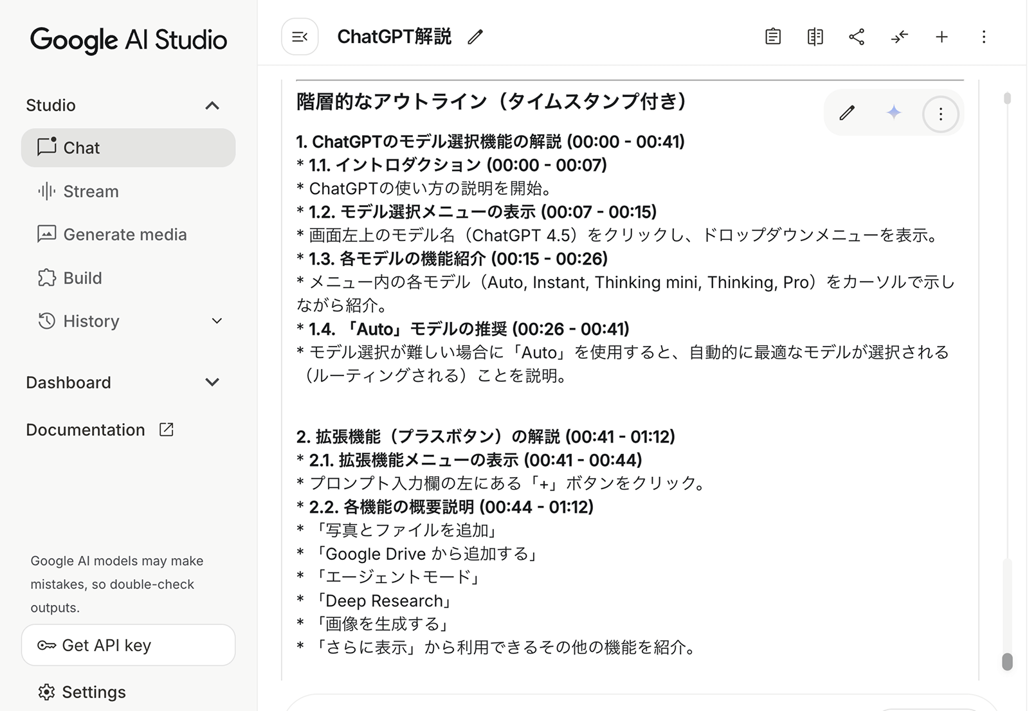Open the response three-dot options menu
This screenshot has width=1029, height=711.
941,114
